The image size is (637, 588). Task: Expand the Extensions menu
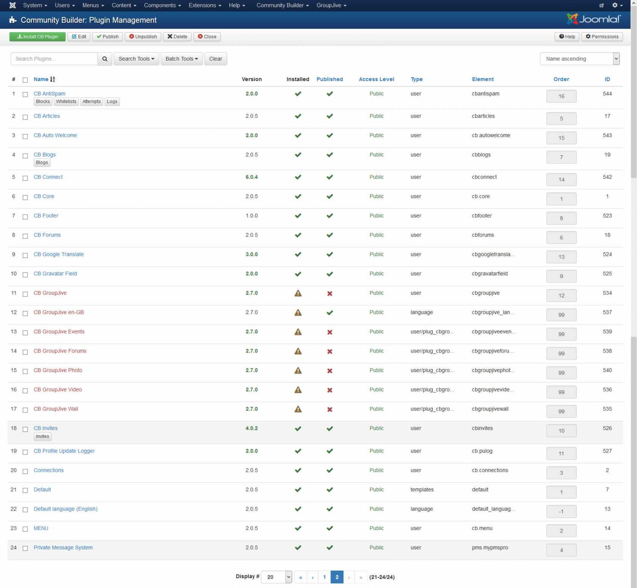tap(205, 6)
